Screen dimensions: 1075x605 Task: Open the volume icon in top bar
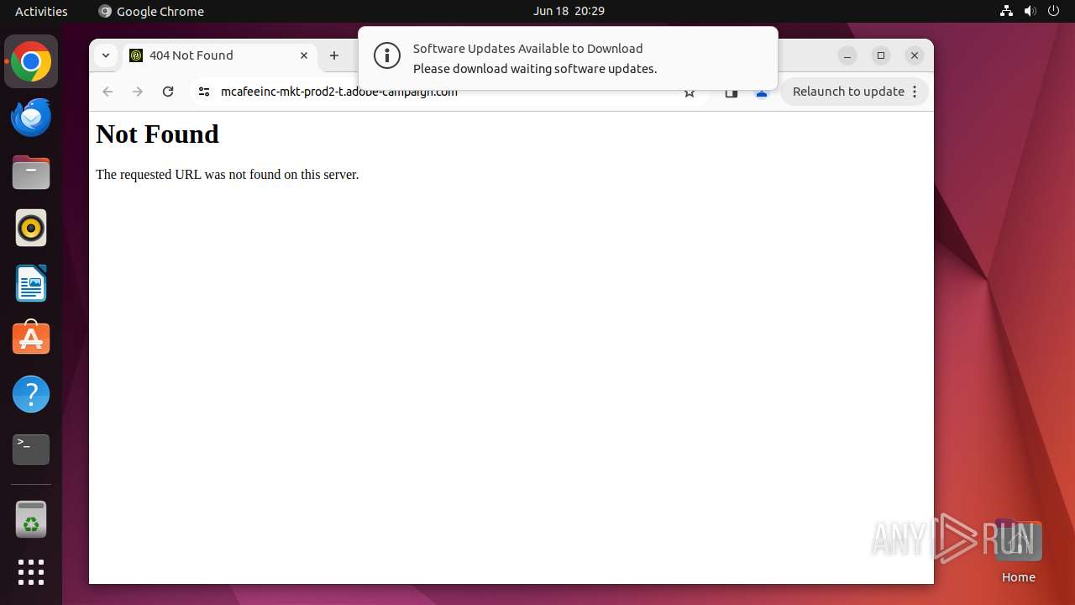[x=1030, y=11]
